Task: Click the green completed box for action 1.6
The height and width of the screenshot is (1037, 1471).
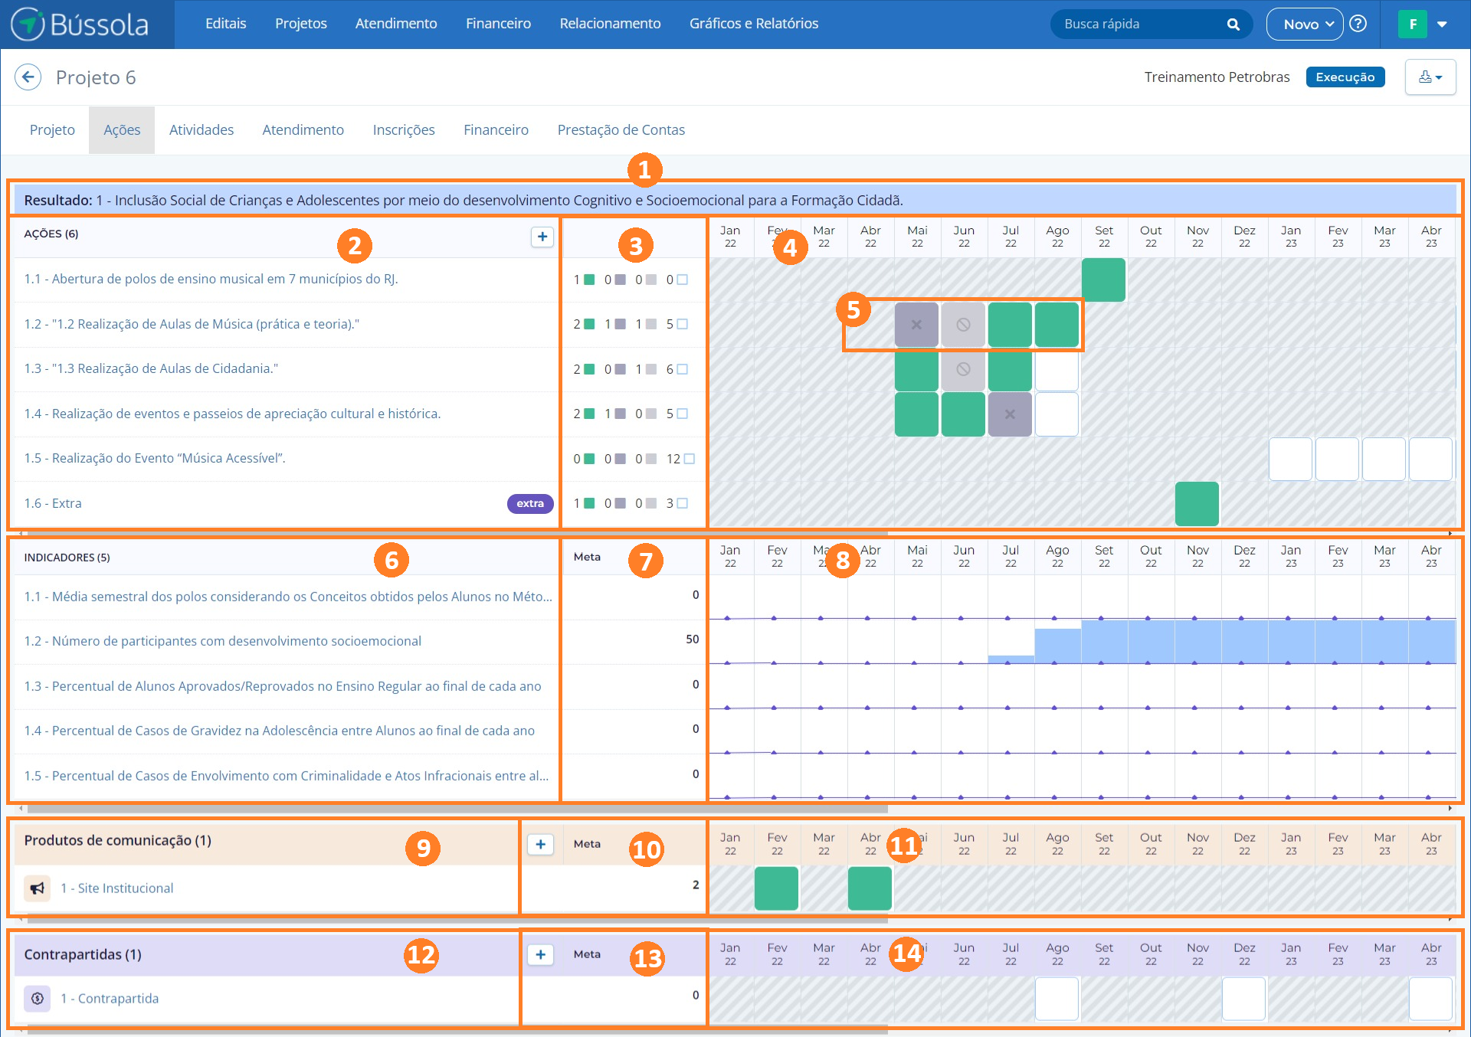Action: [590, 503]
